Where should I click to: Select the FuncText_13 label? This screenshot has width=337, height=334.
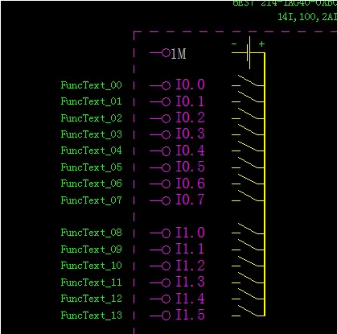click(x=91, y=315)
